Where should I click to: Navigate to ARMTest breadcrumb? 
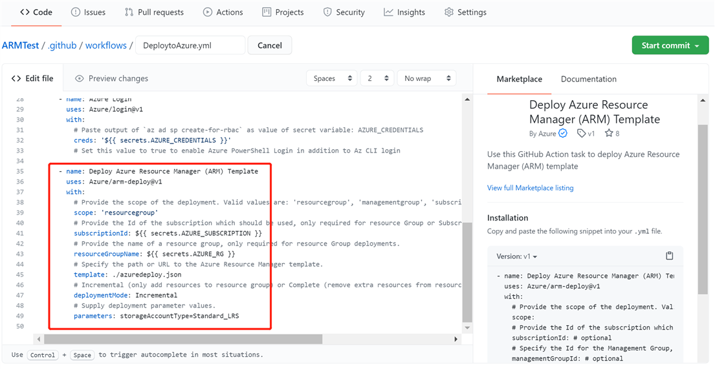click(21, 45)
